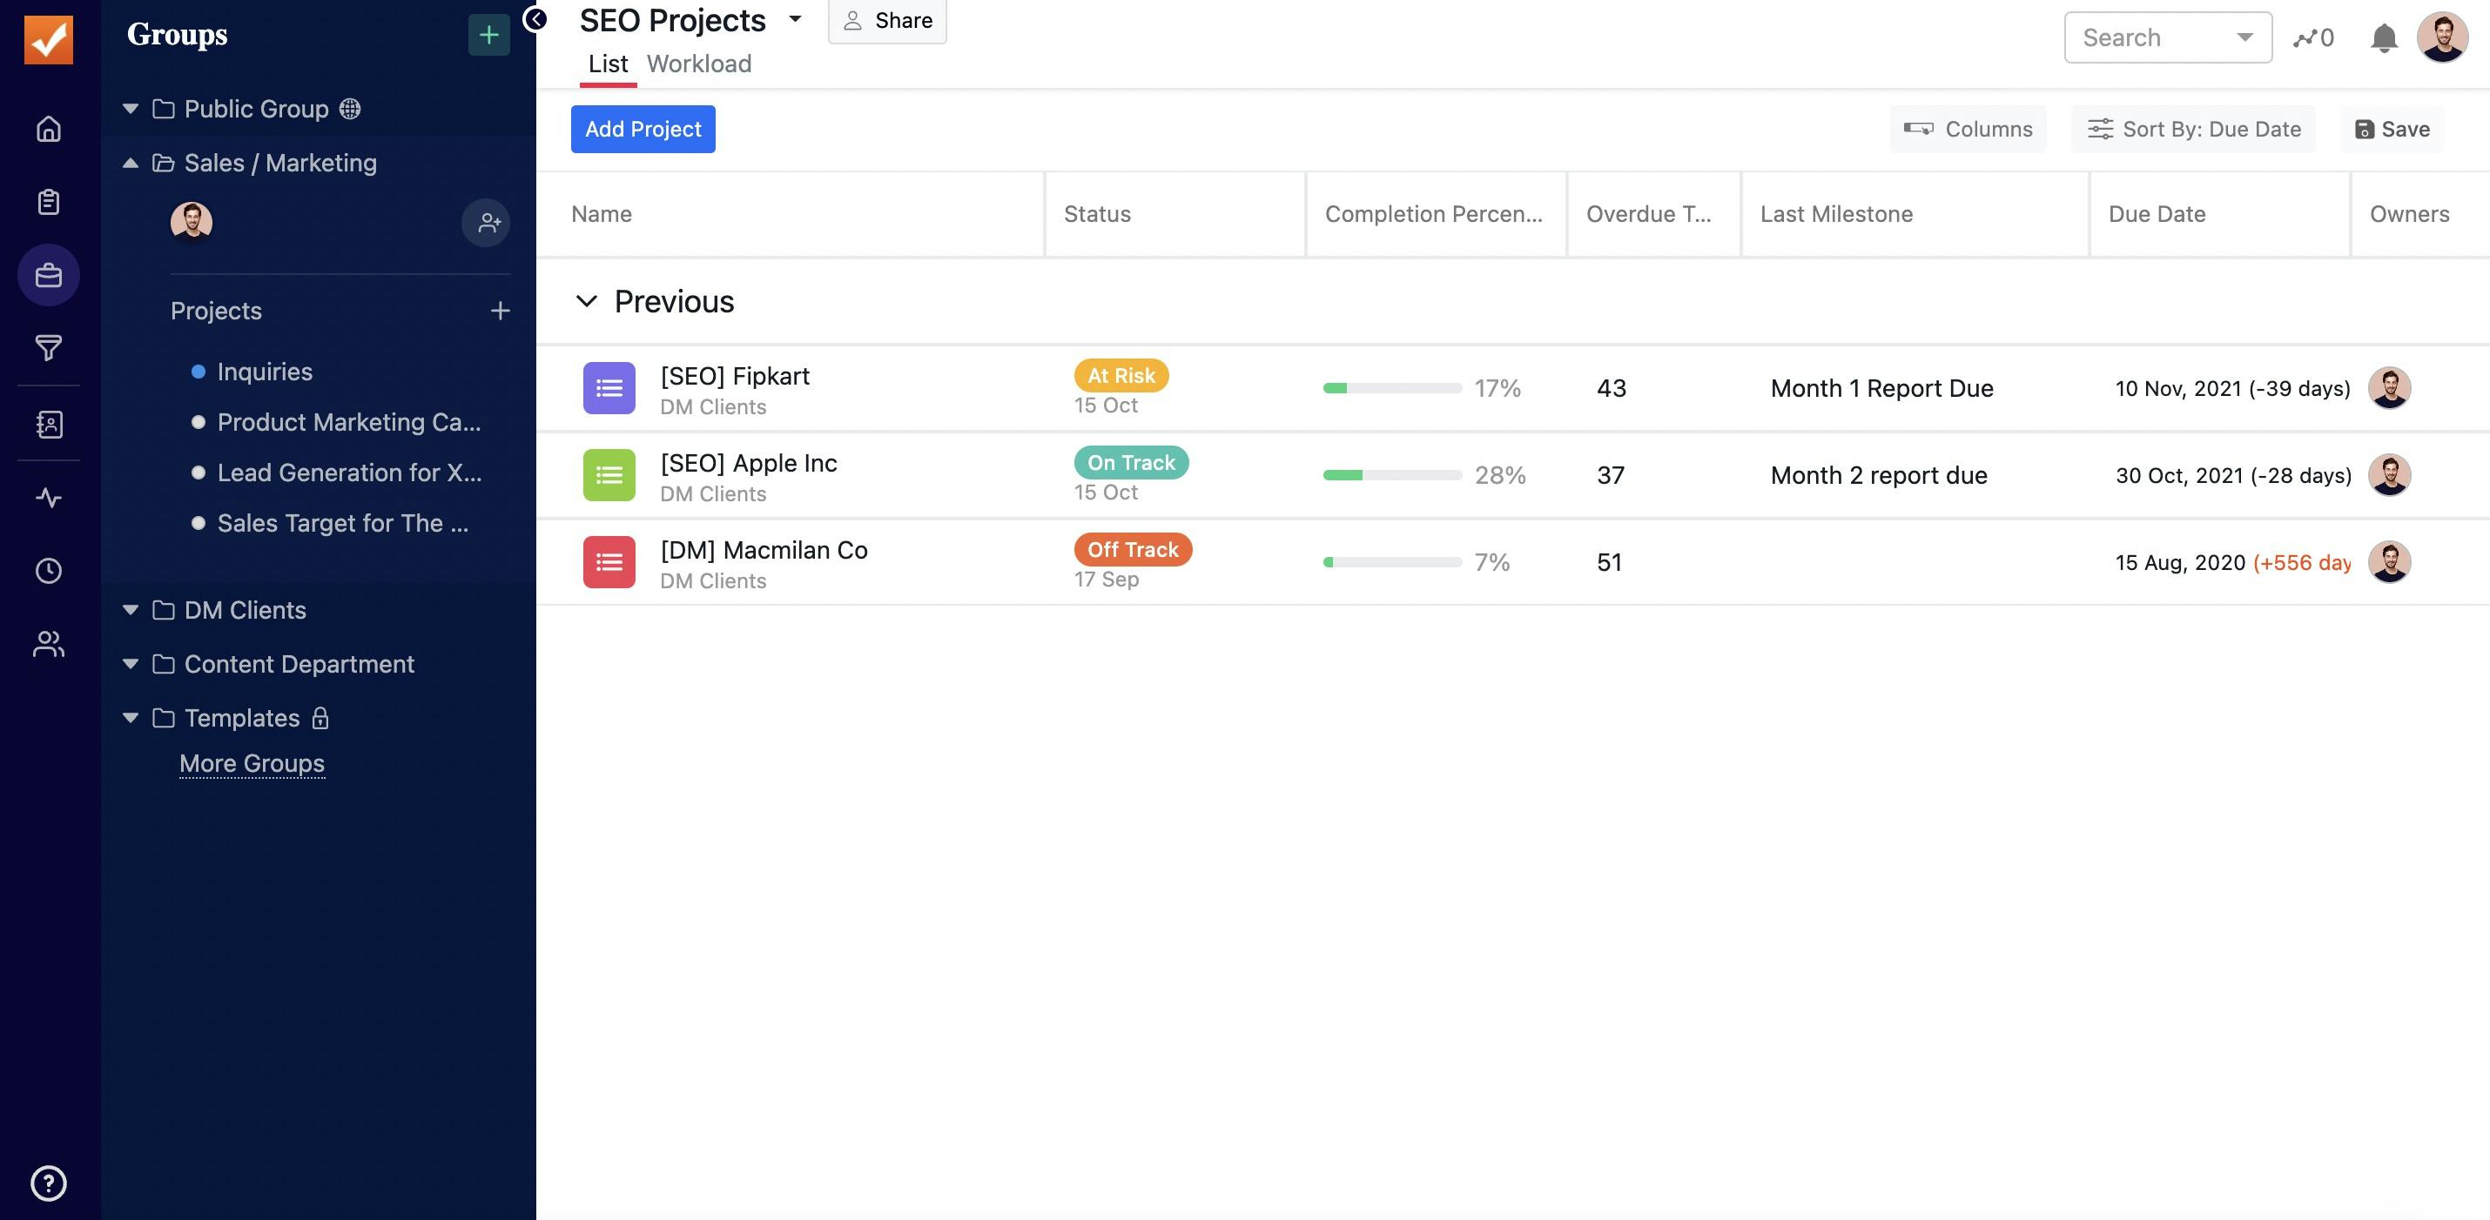Click owner avatar in the Apple Inc row
The height and width of the screenshot is (1220, 2490).
tap(2390, 475)
